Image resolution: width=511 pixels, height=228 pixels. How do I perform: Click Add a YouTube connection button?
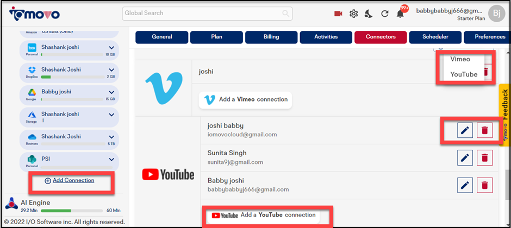click(263, 215)
